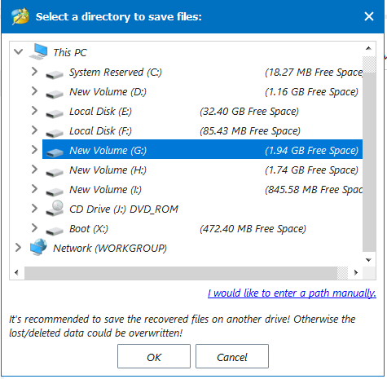Click the Local Disk (F:) drive icon
Screen dimensions: 387x379
coord(55,133)
